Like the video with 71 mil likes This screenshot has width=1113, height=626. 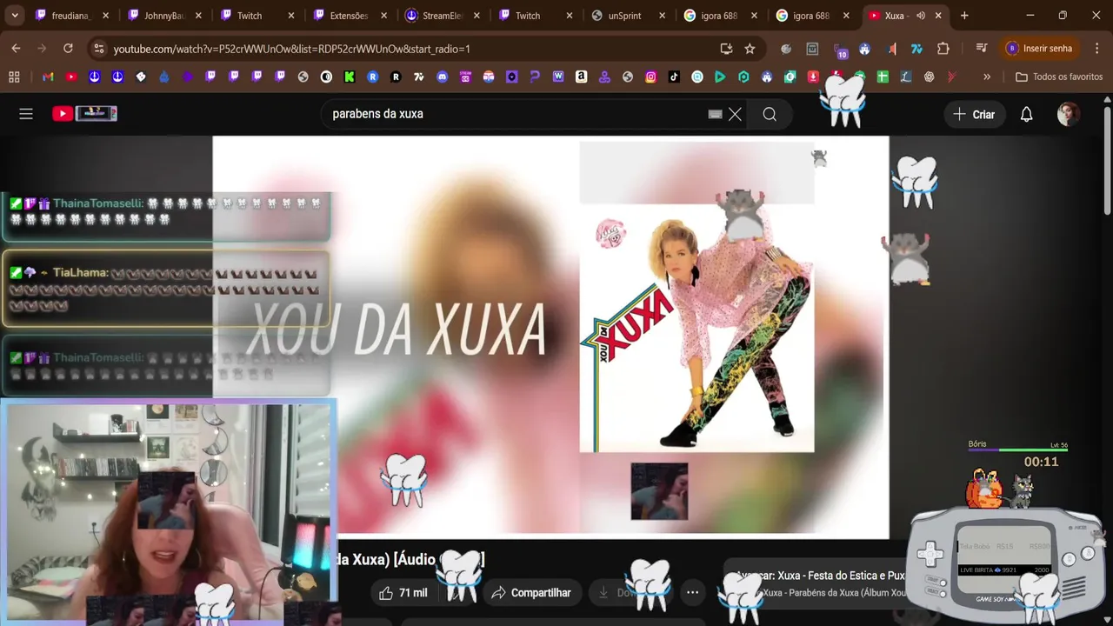403,593
